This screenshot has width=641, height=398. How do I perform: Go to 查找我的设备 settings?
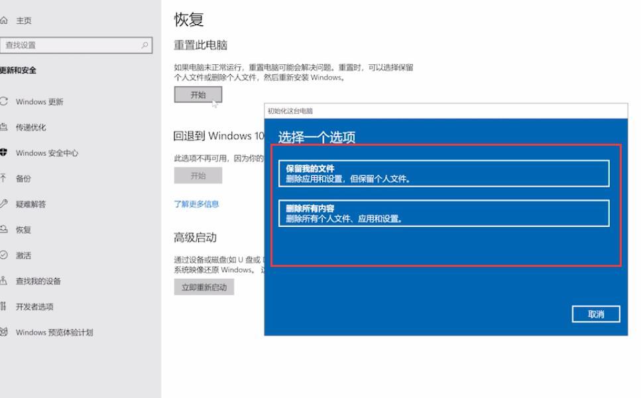(38, 281)
